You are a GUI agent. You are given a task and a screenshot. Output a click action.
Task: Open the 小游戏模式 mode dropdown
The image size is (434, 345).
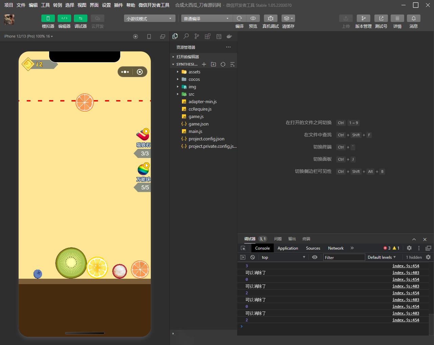click(x=150, y=18)
